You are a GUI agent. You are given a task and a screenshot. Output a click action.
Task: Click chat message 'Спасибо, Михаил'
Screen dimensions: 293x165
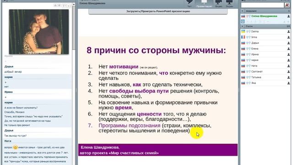pos(14,112)
